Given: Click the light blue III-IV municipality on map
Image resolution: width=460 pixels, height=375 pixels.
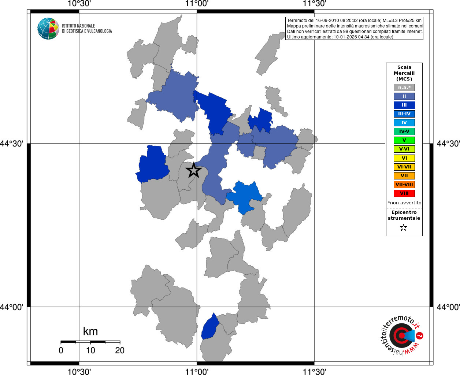Looking at the screenshot, I should point(245,197).
